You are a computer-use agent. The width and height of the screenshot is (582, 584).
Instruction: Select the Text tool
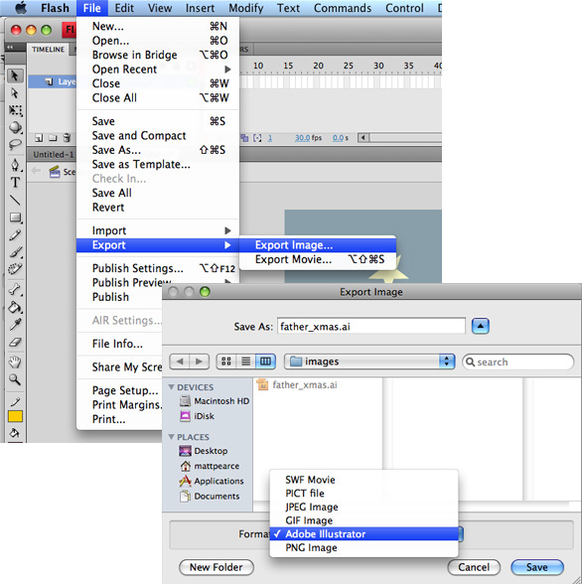pyautogui.click(x=15, y=183)
